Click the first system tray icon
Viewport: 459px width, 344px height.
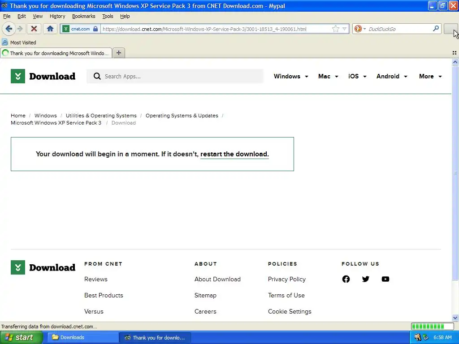pos(417,337)
